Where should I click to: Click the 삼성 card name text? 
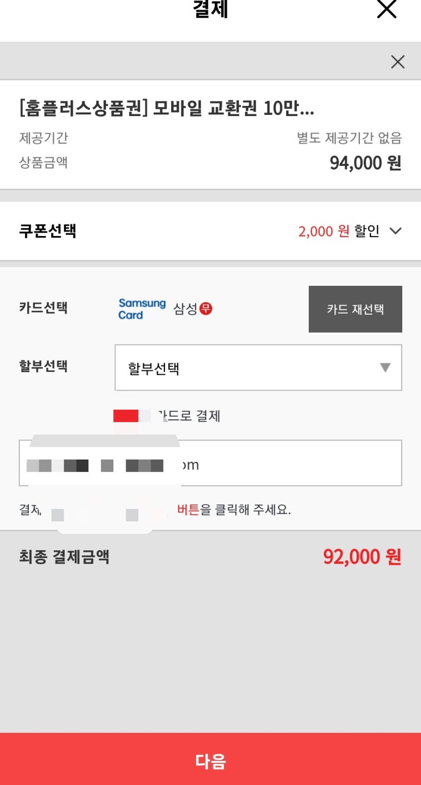[x=185, y=309]
